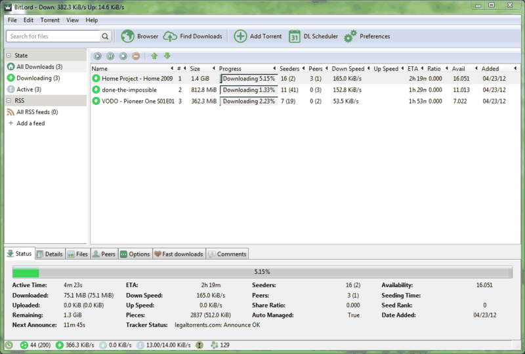Image resolution: width=525 pixels, height=354 pixels.
Task: Click the DHT nodes icon showing 129
Action: coord(215,345)
